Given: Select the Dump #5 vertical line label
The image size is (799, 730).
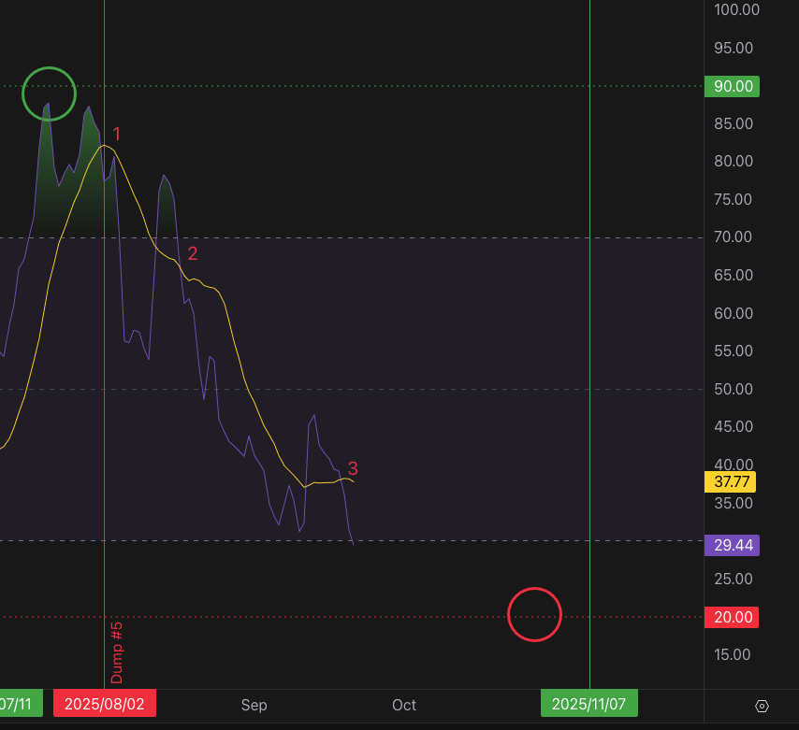Looking at the screenshot, I should (x=117, y=652).
